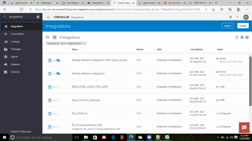Open the help question mark icon
The height and width of the screenshot is (141, 252).
(x=237, y=17)
